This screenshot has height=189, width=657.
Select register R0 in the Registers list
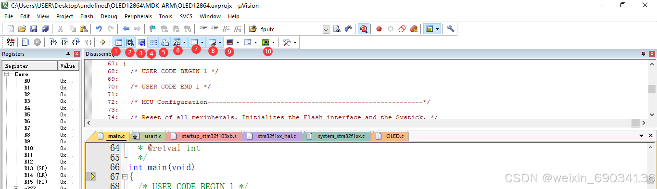pos(27,81)
